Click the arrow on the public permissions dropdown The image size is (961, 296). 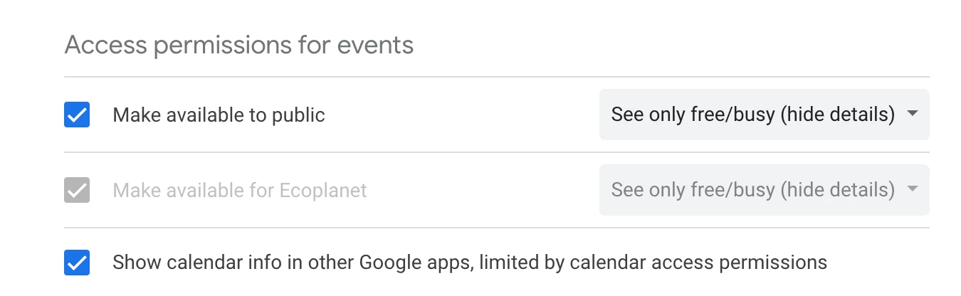[913, 115]
